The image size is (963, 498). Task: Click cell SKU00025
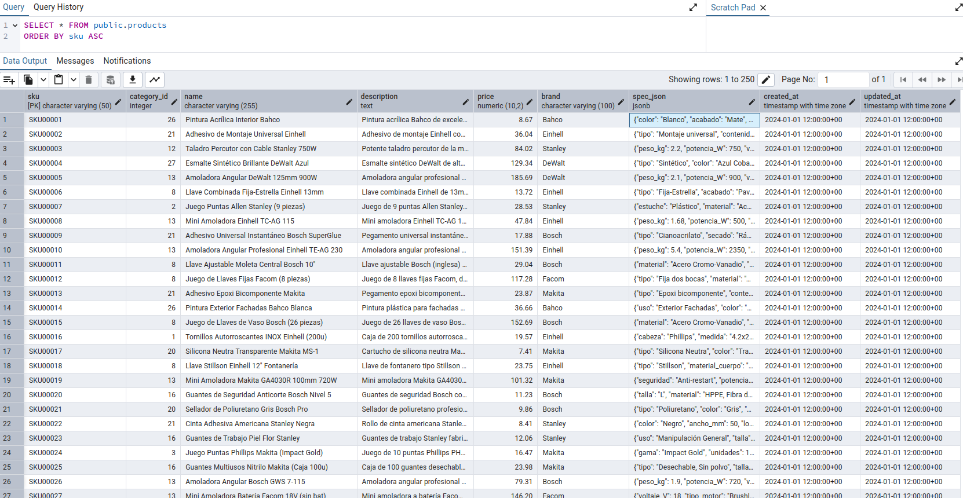75,467
